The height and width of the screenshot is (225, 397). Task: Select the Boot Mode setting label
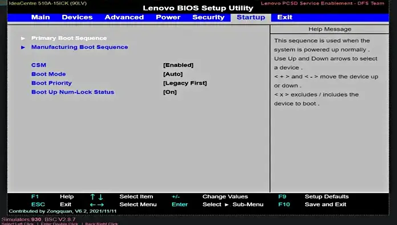[x=48, y=74]
